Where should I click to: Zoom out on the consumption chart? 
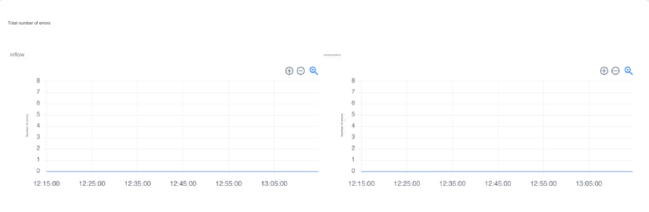[616, 71]
